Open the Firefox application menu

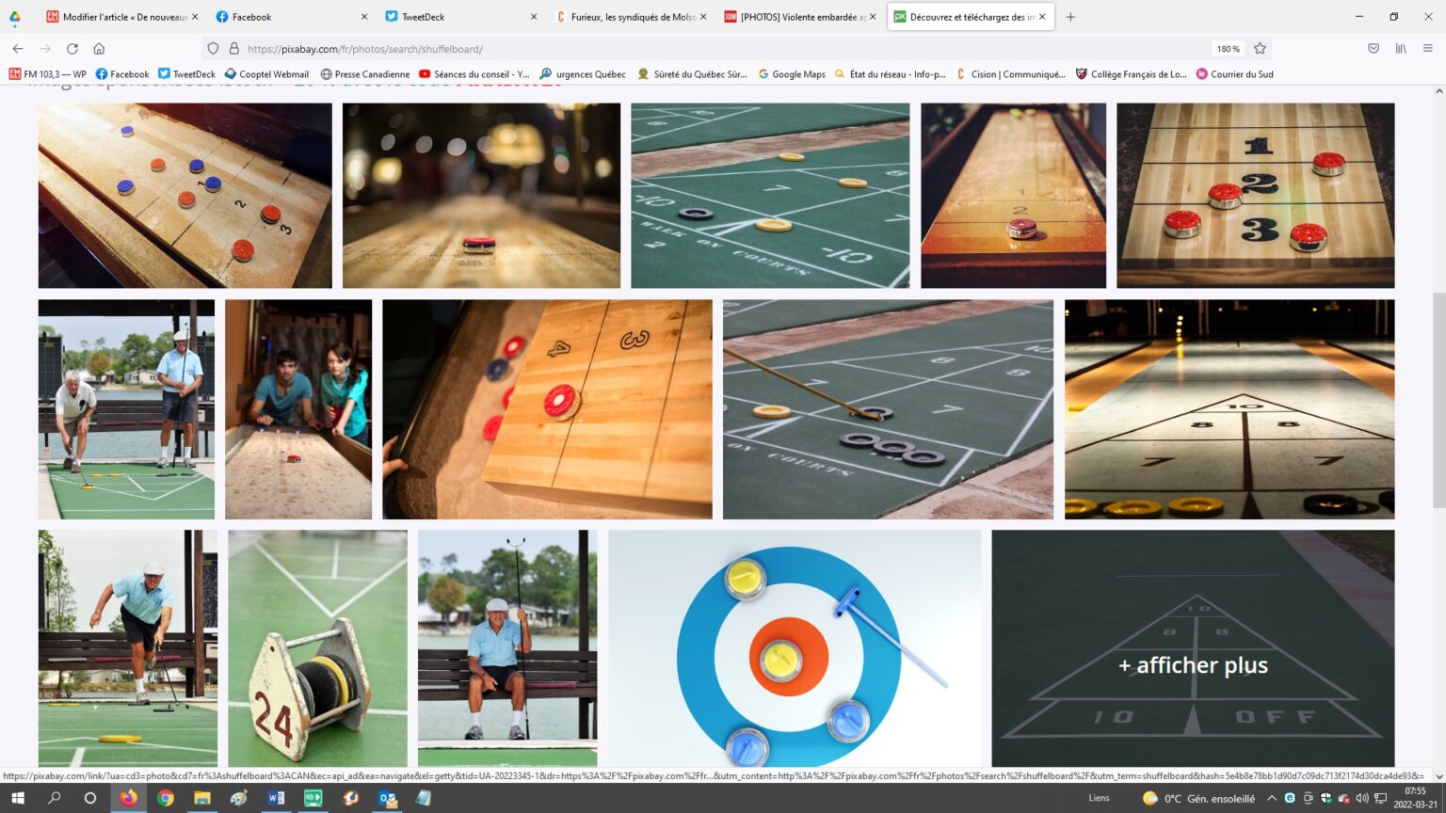1427,49
